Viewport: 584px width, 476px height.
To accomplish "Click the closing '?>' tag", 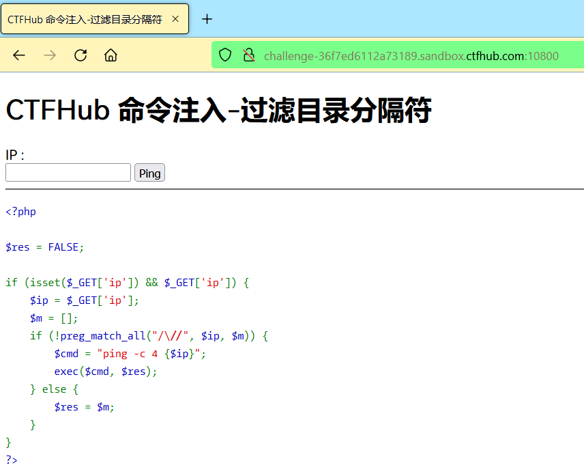I will pos(12,460).
